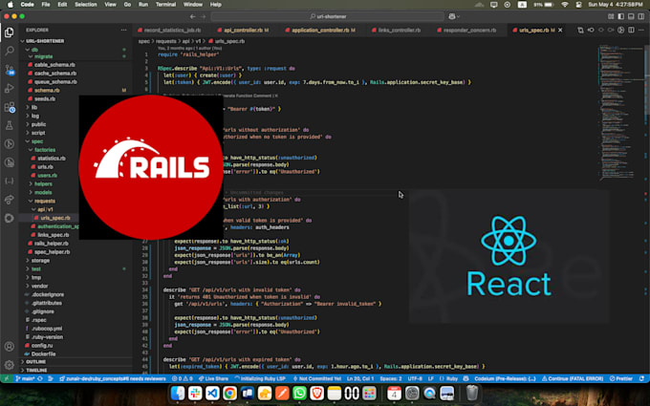Click the Prettier status bar item

click(620, 378)
